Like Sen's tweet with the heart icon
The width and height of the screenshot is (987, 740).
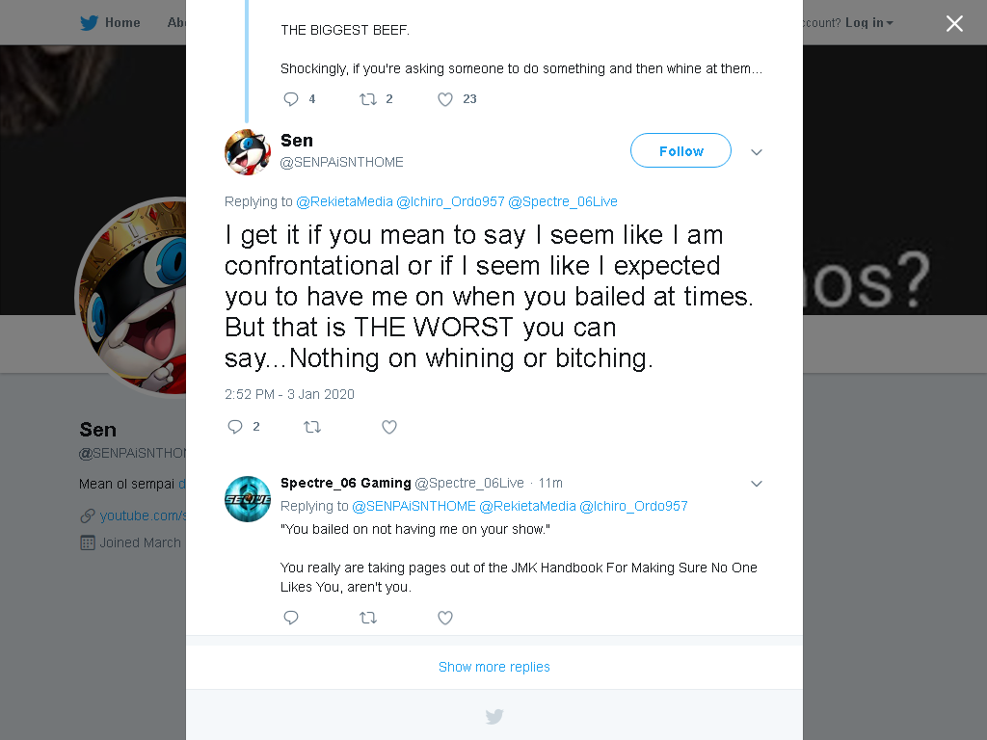[x=389, y=427]
